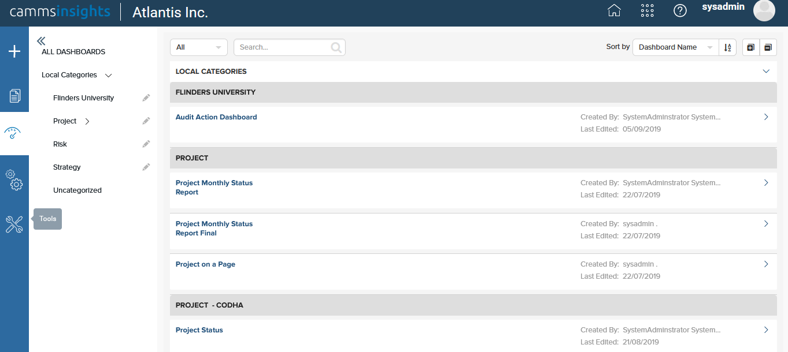Expand Project Status row arrow
788x352 pixels.
[x=766, y=330]
